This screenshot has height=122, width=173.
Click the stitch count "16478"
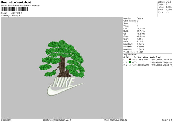(x=134, y=62)
